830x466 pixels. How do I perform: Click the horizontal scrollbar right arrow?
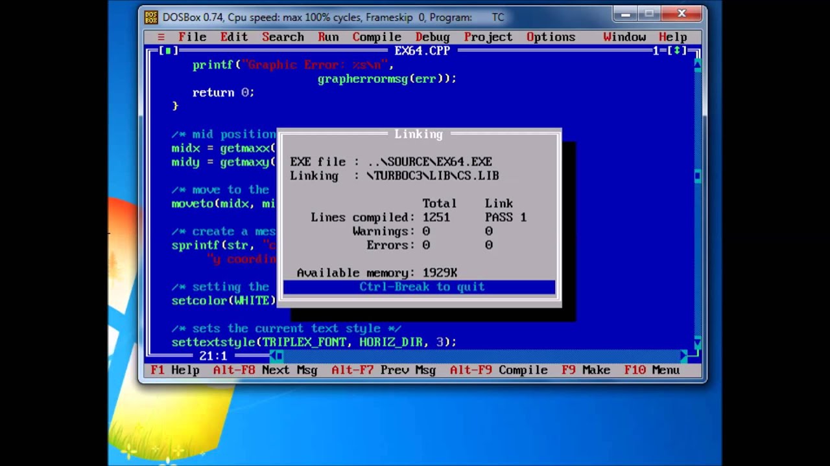(x=683, y=355)
